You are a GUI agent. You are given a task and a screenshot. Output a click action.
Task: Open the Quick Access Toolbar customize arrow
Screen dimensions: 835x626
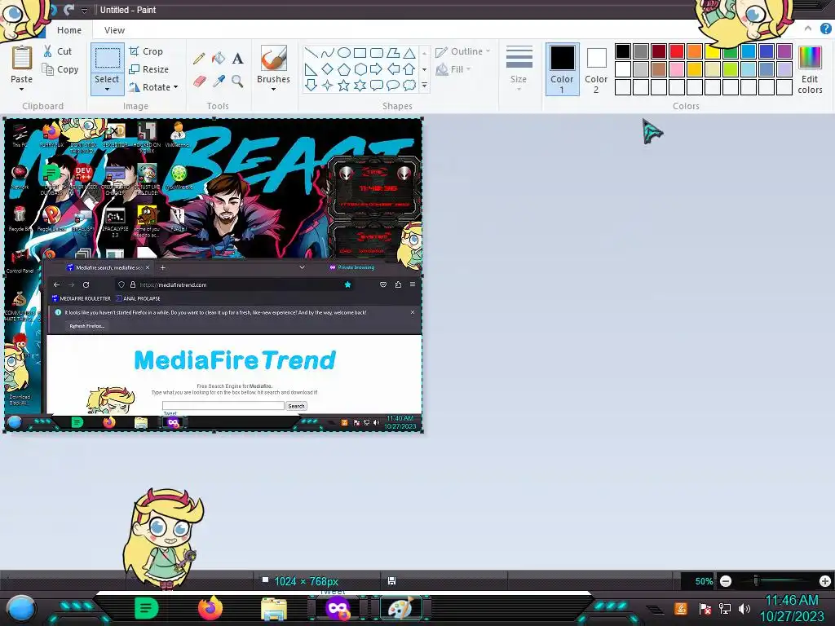[x=84, y=10]
